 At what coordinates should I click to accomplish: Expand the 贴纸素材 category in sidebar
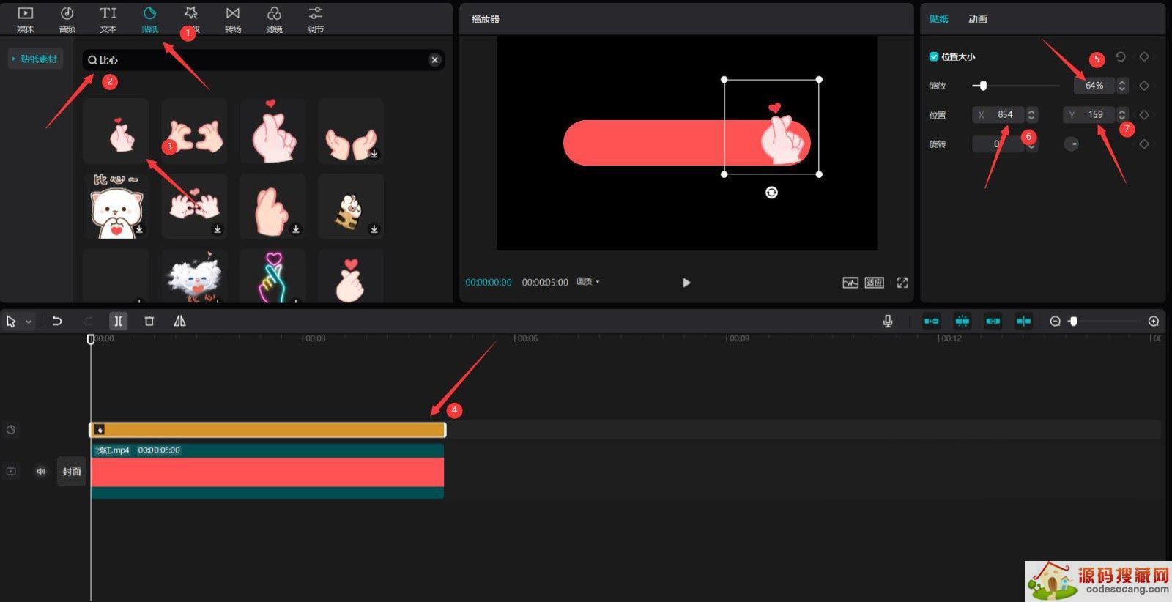35,59
